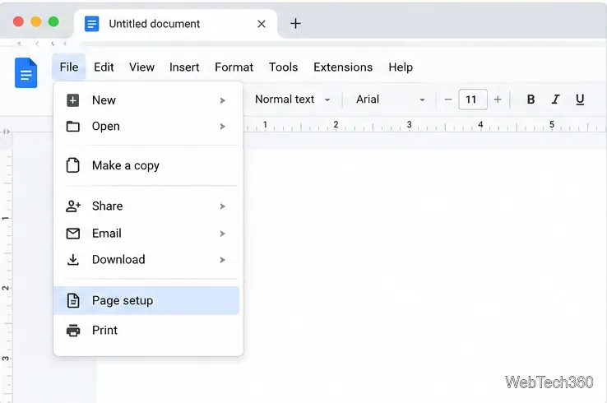Click the Make a copy document icon
Screen dimensions: 607x403
[x=72, y=165]
